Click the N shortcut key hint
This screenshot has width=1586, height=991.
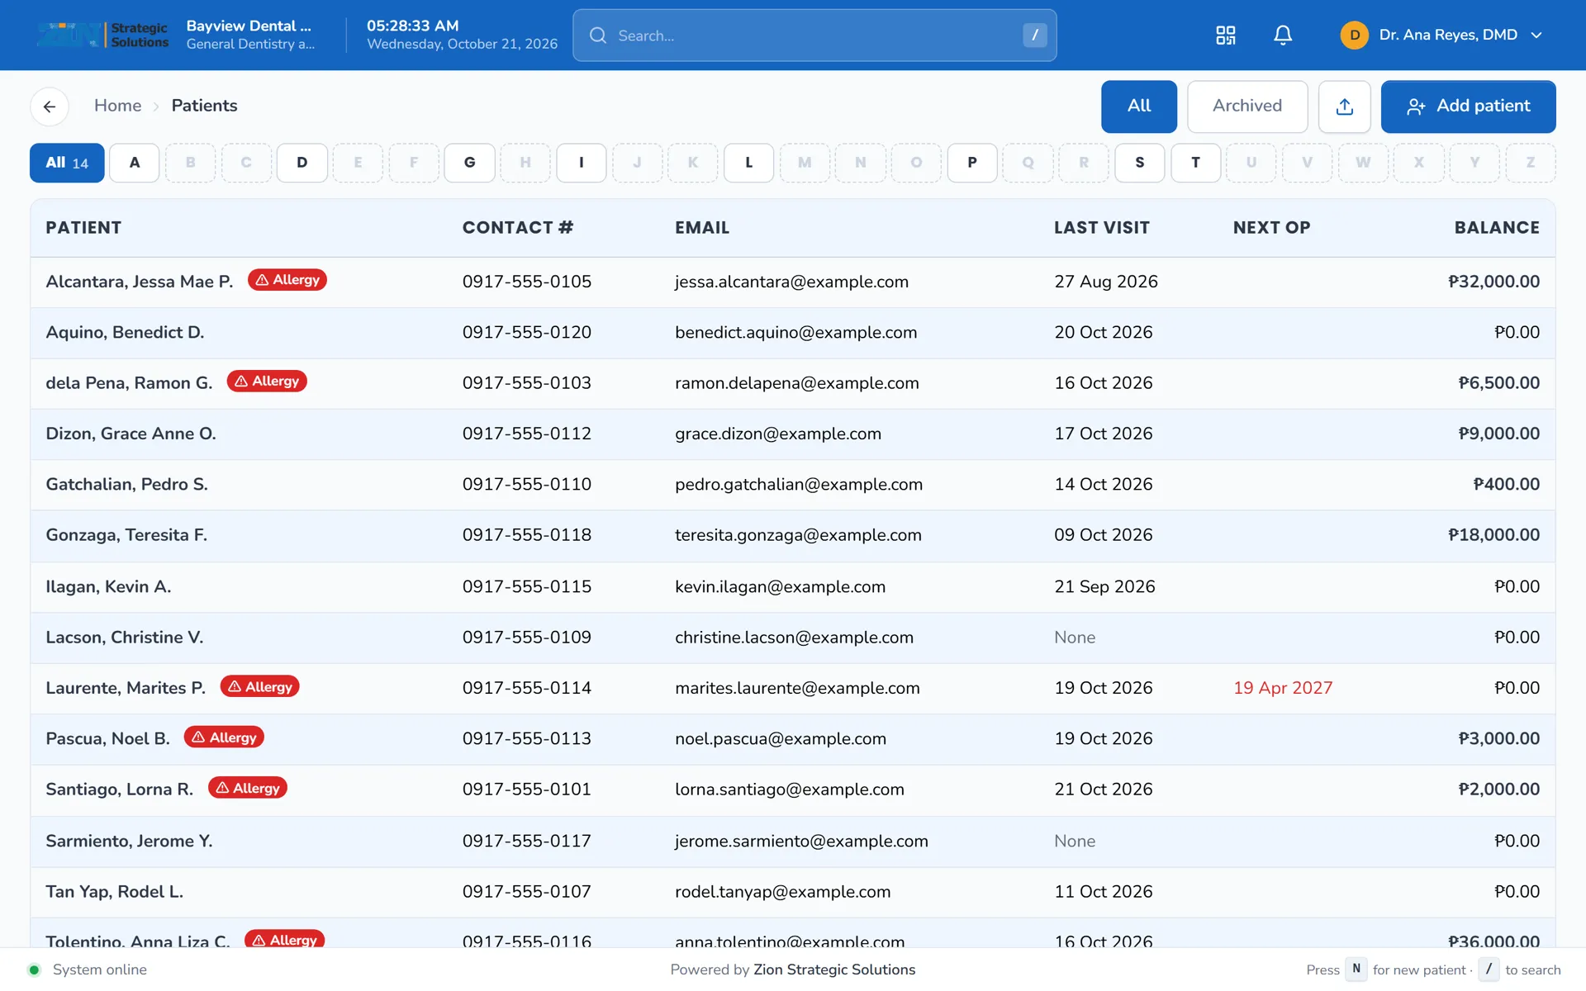tap(1356, 970)
